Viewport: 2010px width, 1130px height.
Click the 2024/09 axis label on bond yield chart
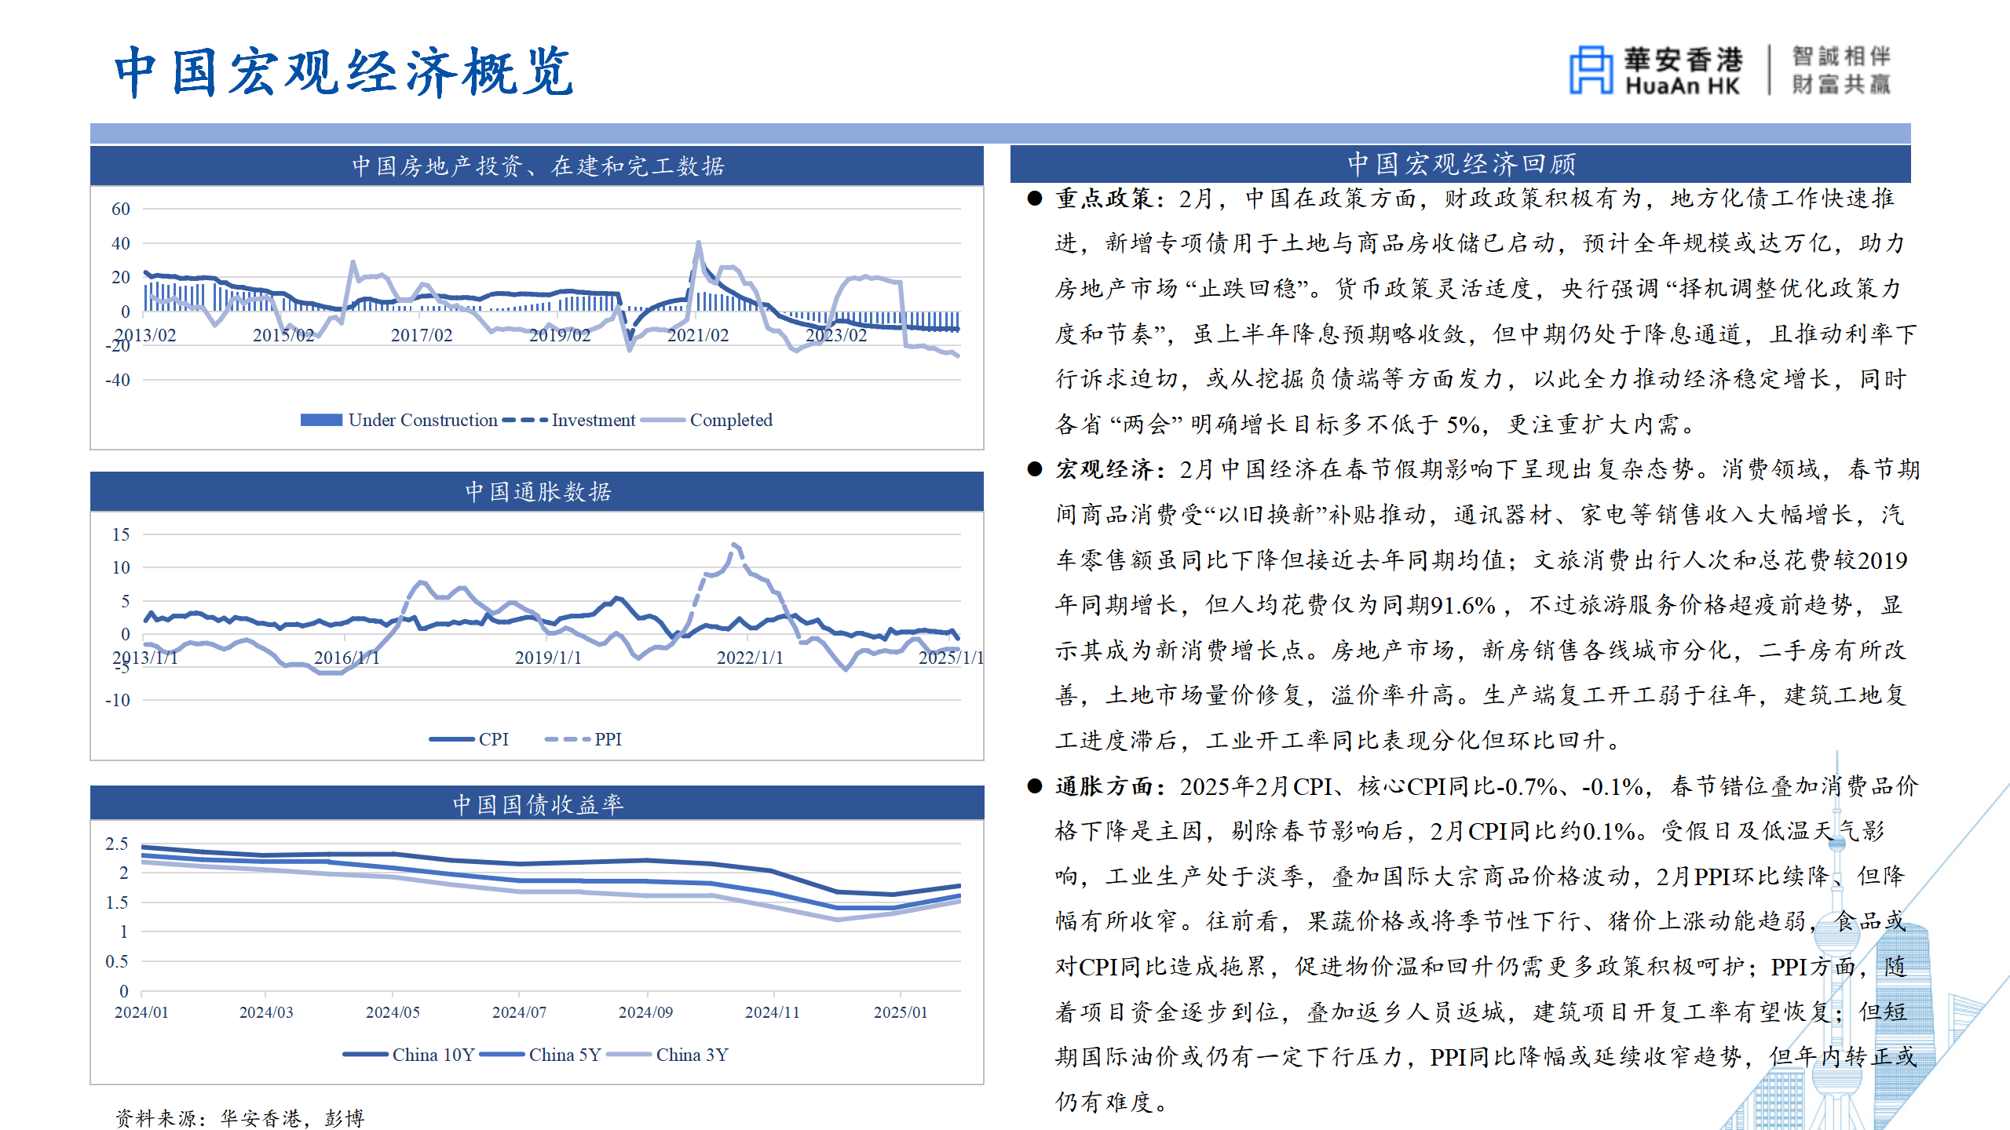point(645,1012)
